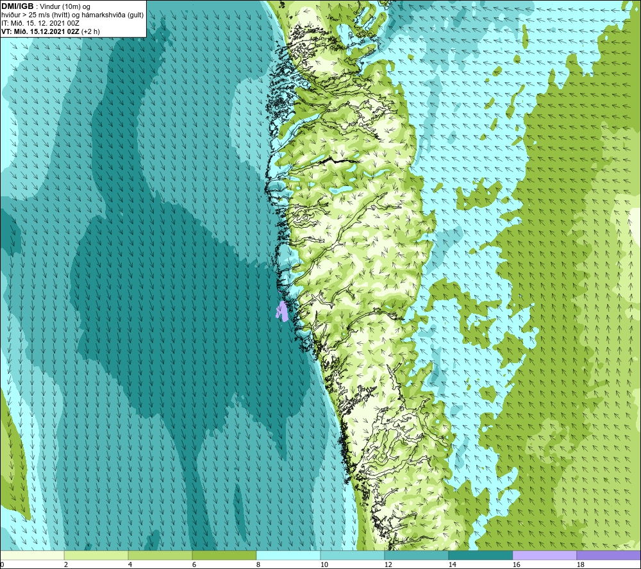Click the 14-16 m/s dark teal legend swatch
Image resolution: width=641 pixels, height=569 pixels.
click(x=480, y=555)
